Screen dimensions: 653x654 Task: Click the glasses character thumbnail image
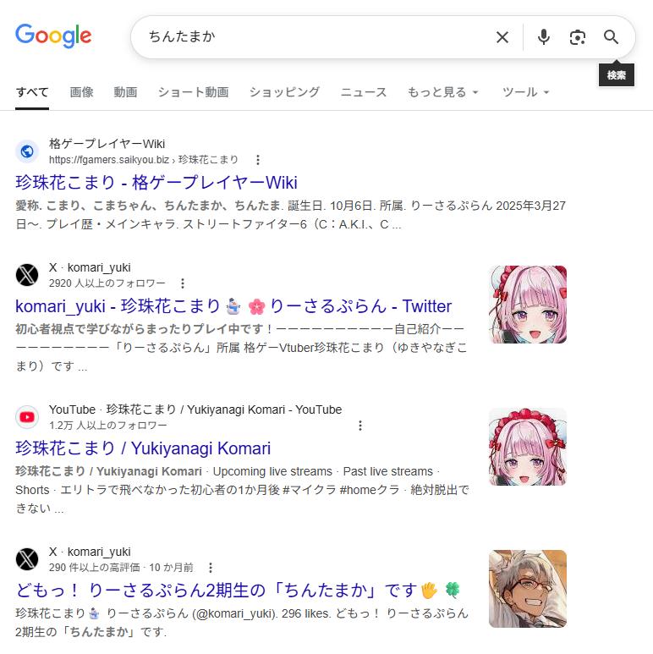point(528,589)
